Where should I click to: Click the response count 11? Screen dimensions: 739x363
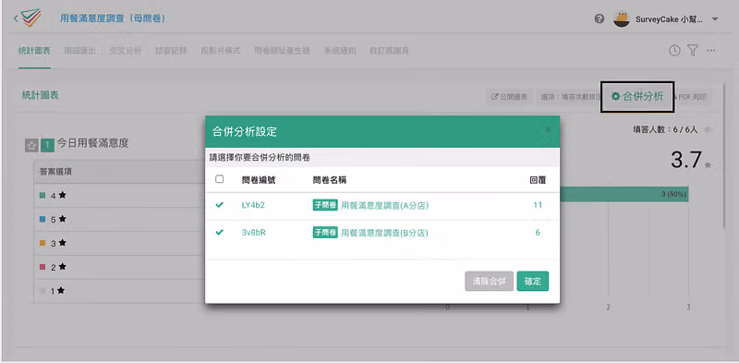[x=538, y=205]
